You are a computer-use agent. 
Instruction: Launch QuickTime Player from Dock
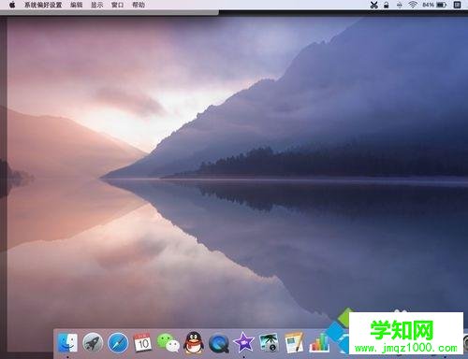(219, 343)
